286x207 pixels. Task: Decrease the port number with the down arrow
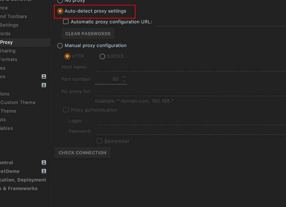124,81
